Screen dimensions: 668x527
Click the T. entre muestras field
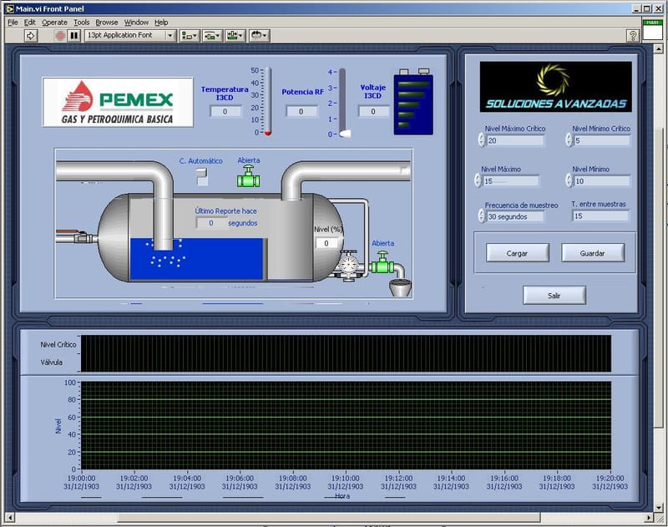click(x=600, y=216)
